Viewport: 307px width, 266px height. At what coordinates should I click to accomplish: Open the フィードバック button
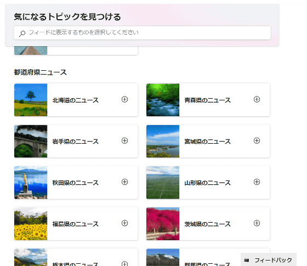(269, 259)
